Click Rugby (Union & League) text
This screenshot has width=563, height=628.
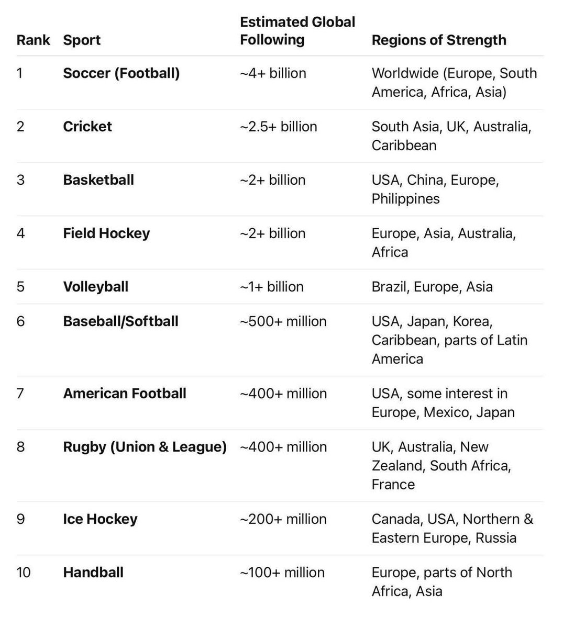click(145, 447)
